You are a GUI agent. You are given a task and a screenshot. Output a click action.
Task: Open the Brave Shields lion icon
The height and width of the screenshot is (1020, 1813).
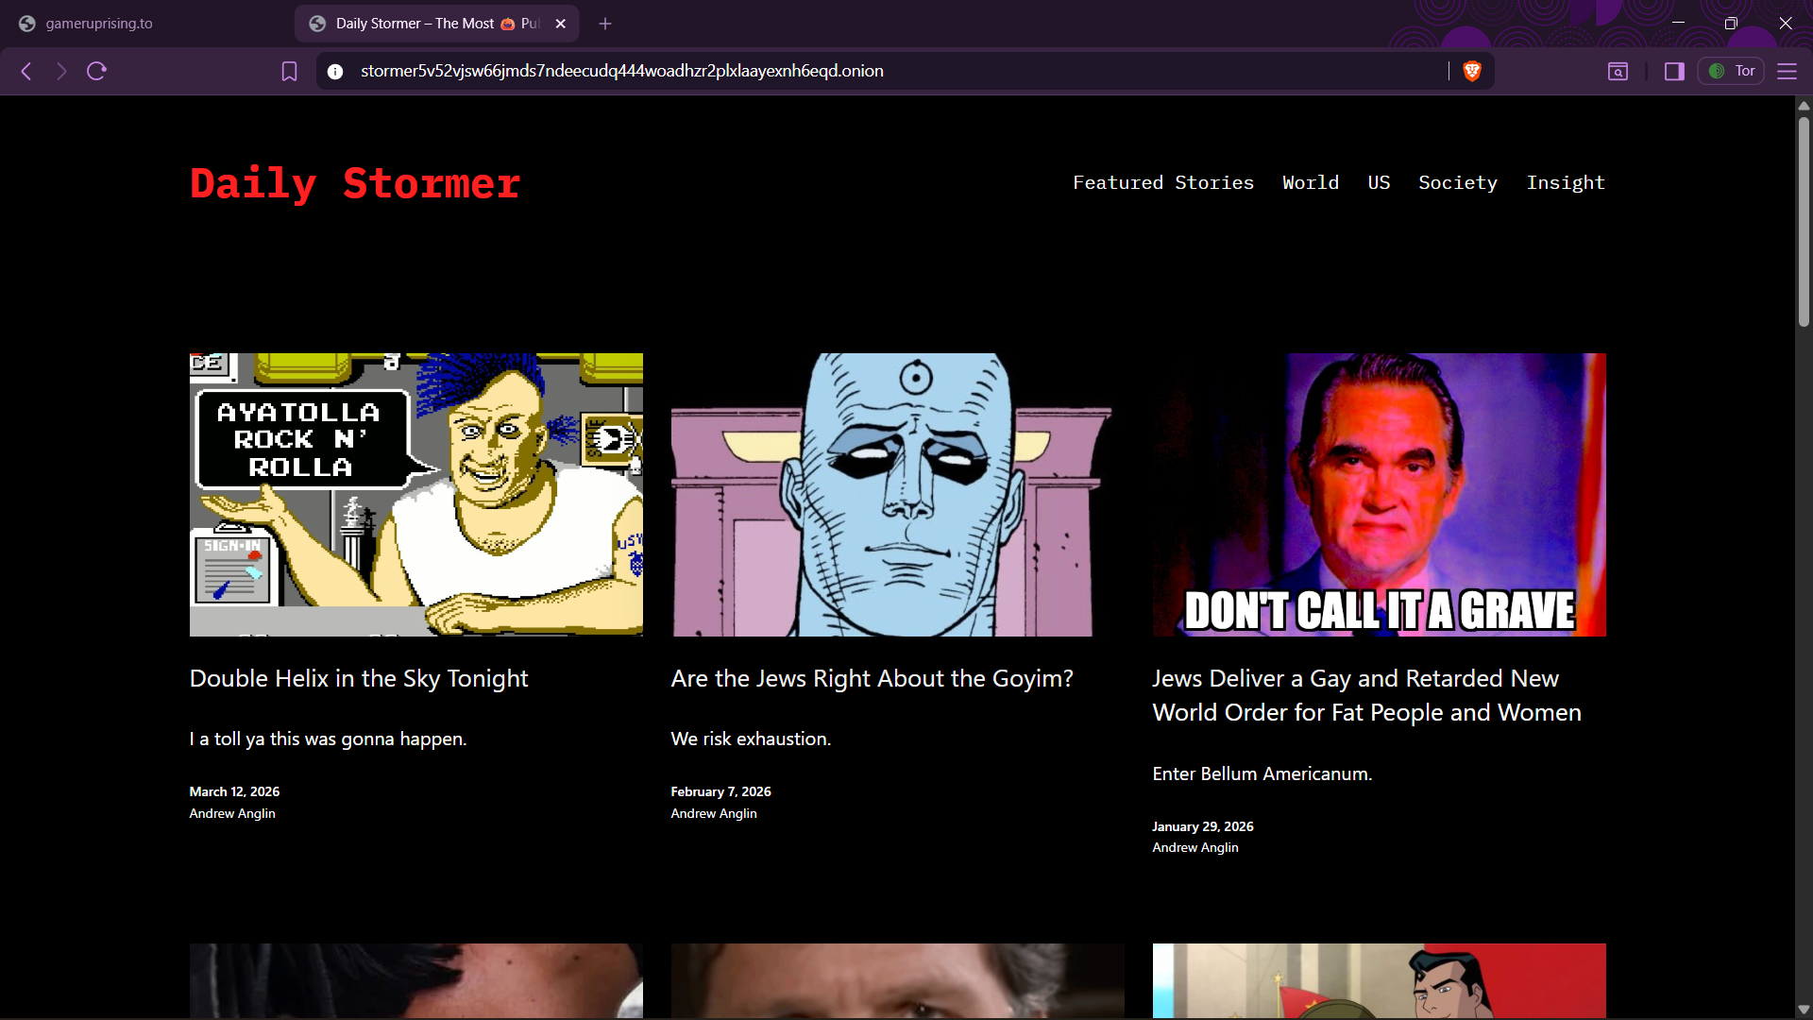click(1471, 71)
